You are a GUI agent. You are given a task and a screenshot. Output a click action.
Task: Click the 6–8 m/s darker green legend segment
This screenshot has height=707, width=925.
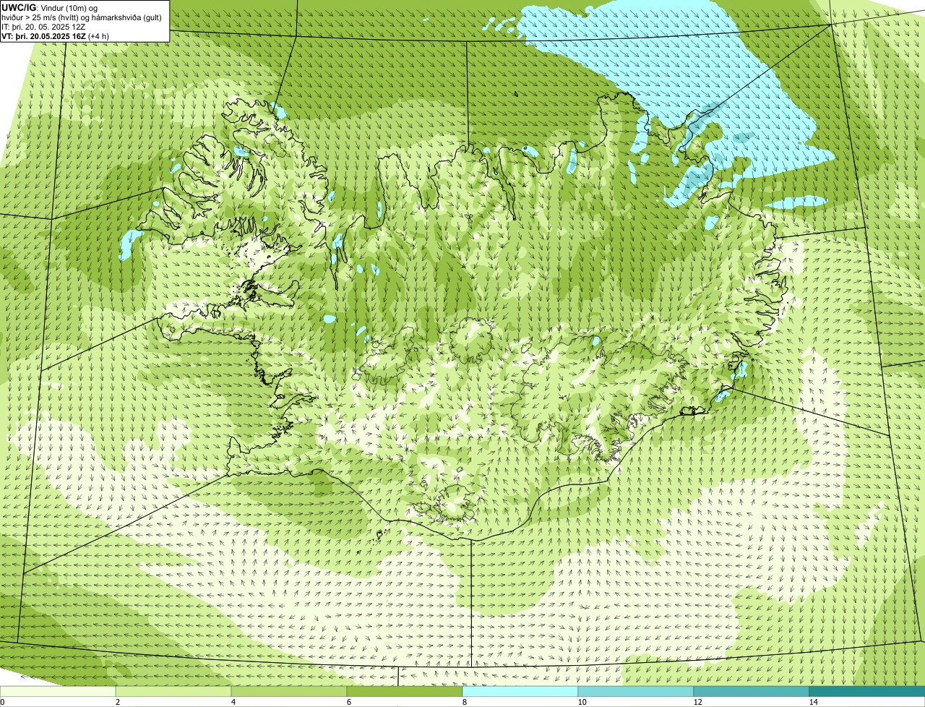(405, 691)
